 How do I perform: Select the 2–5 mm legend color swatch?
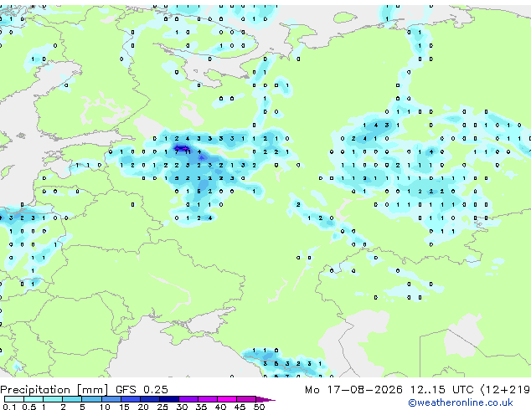point(72,399)
